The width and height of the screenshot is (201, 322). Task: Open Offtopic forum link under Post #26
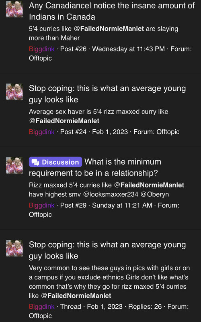click(x=40, y=58)
